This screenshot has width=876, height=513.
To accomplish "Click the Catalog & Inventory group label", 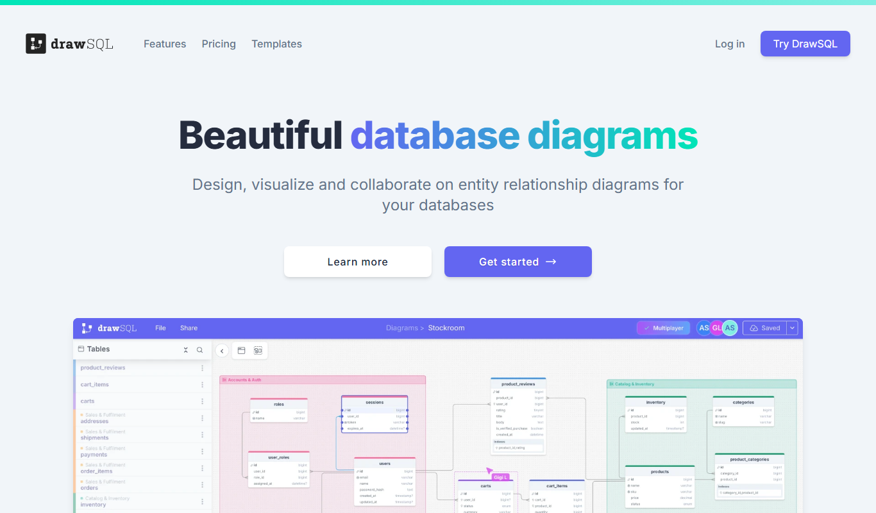I will [x=635, y=384].
